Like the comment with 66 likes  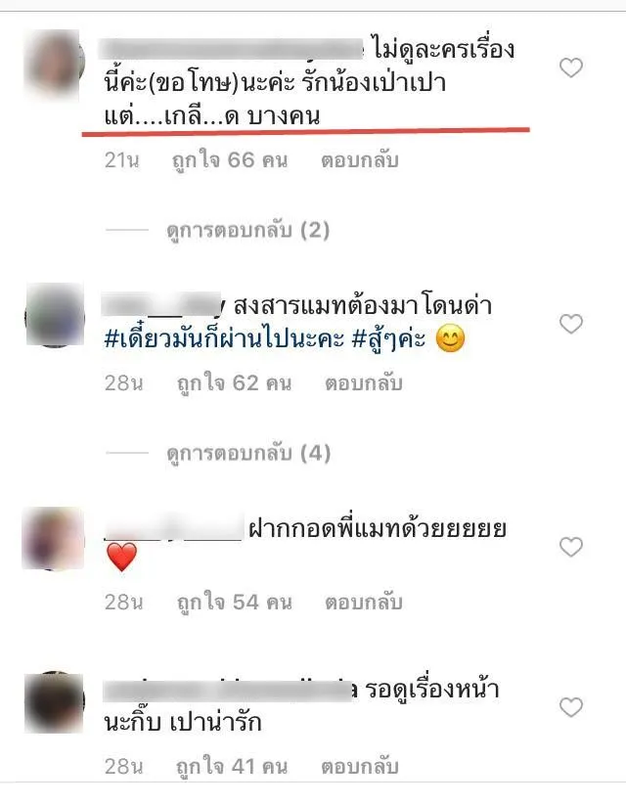[571, 67]
